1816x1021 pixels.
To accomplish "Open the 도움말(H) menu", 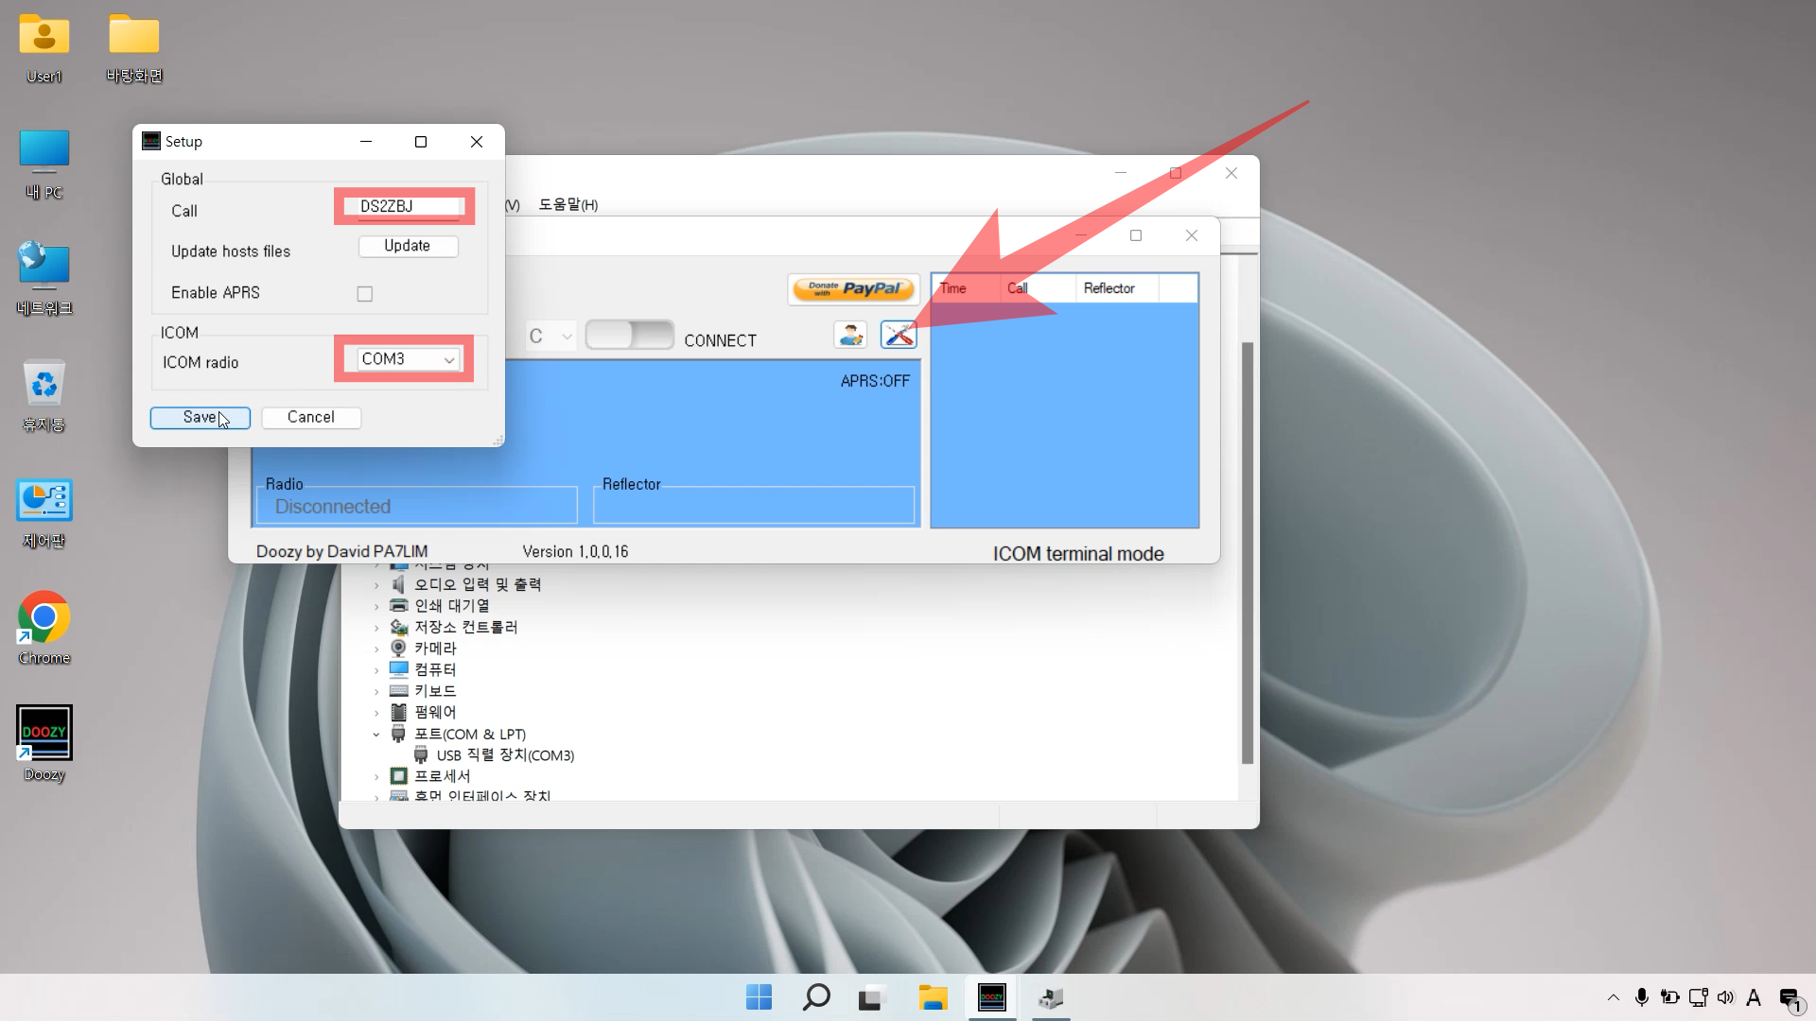I will click(568, 204).
